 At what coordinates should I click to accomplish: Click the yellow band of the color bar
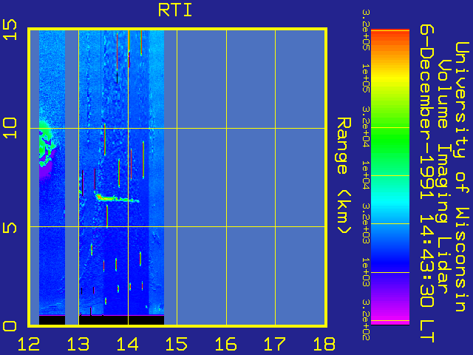(x=390, y=77)
